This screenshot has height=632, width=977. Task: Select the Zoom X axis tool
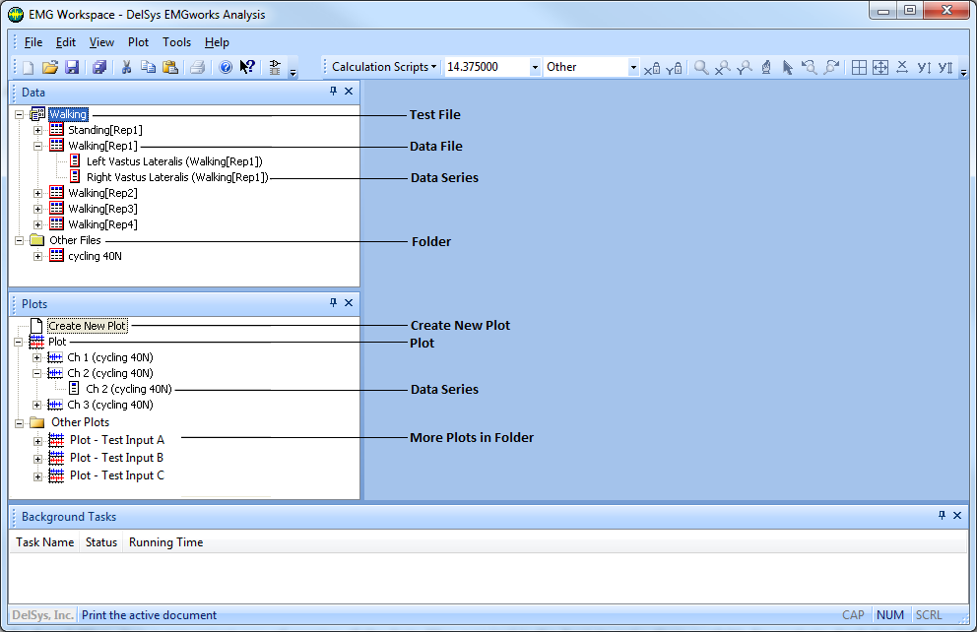coord(723,67)
